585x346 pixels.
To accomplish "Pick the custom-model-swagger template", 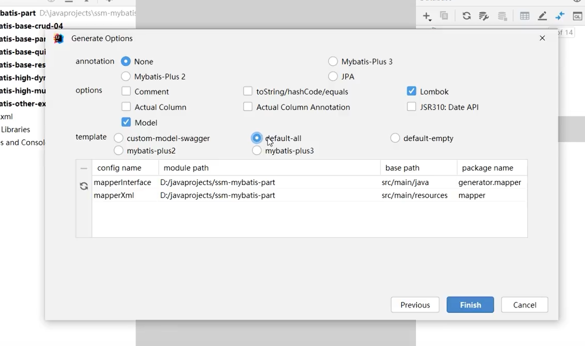I will click(118, 138).
